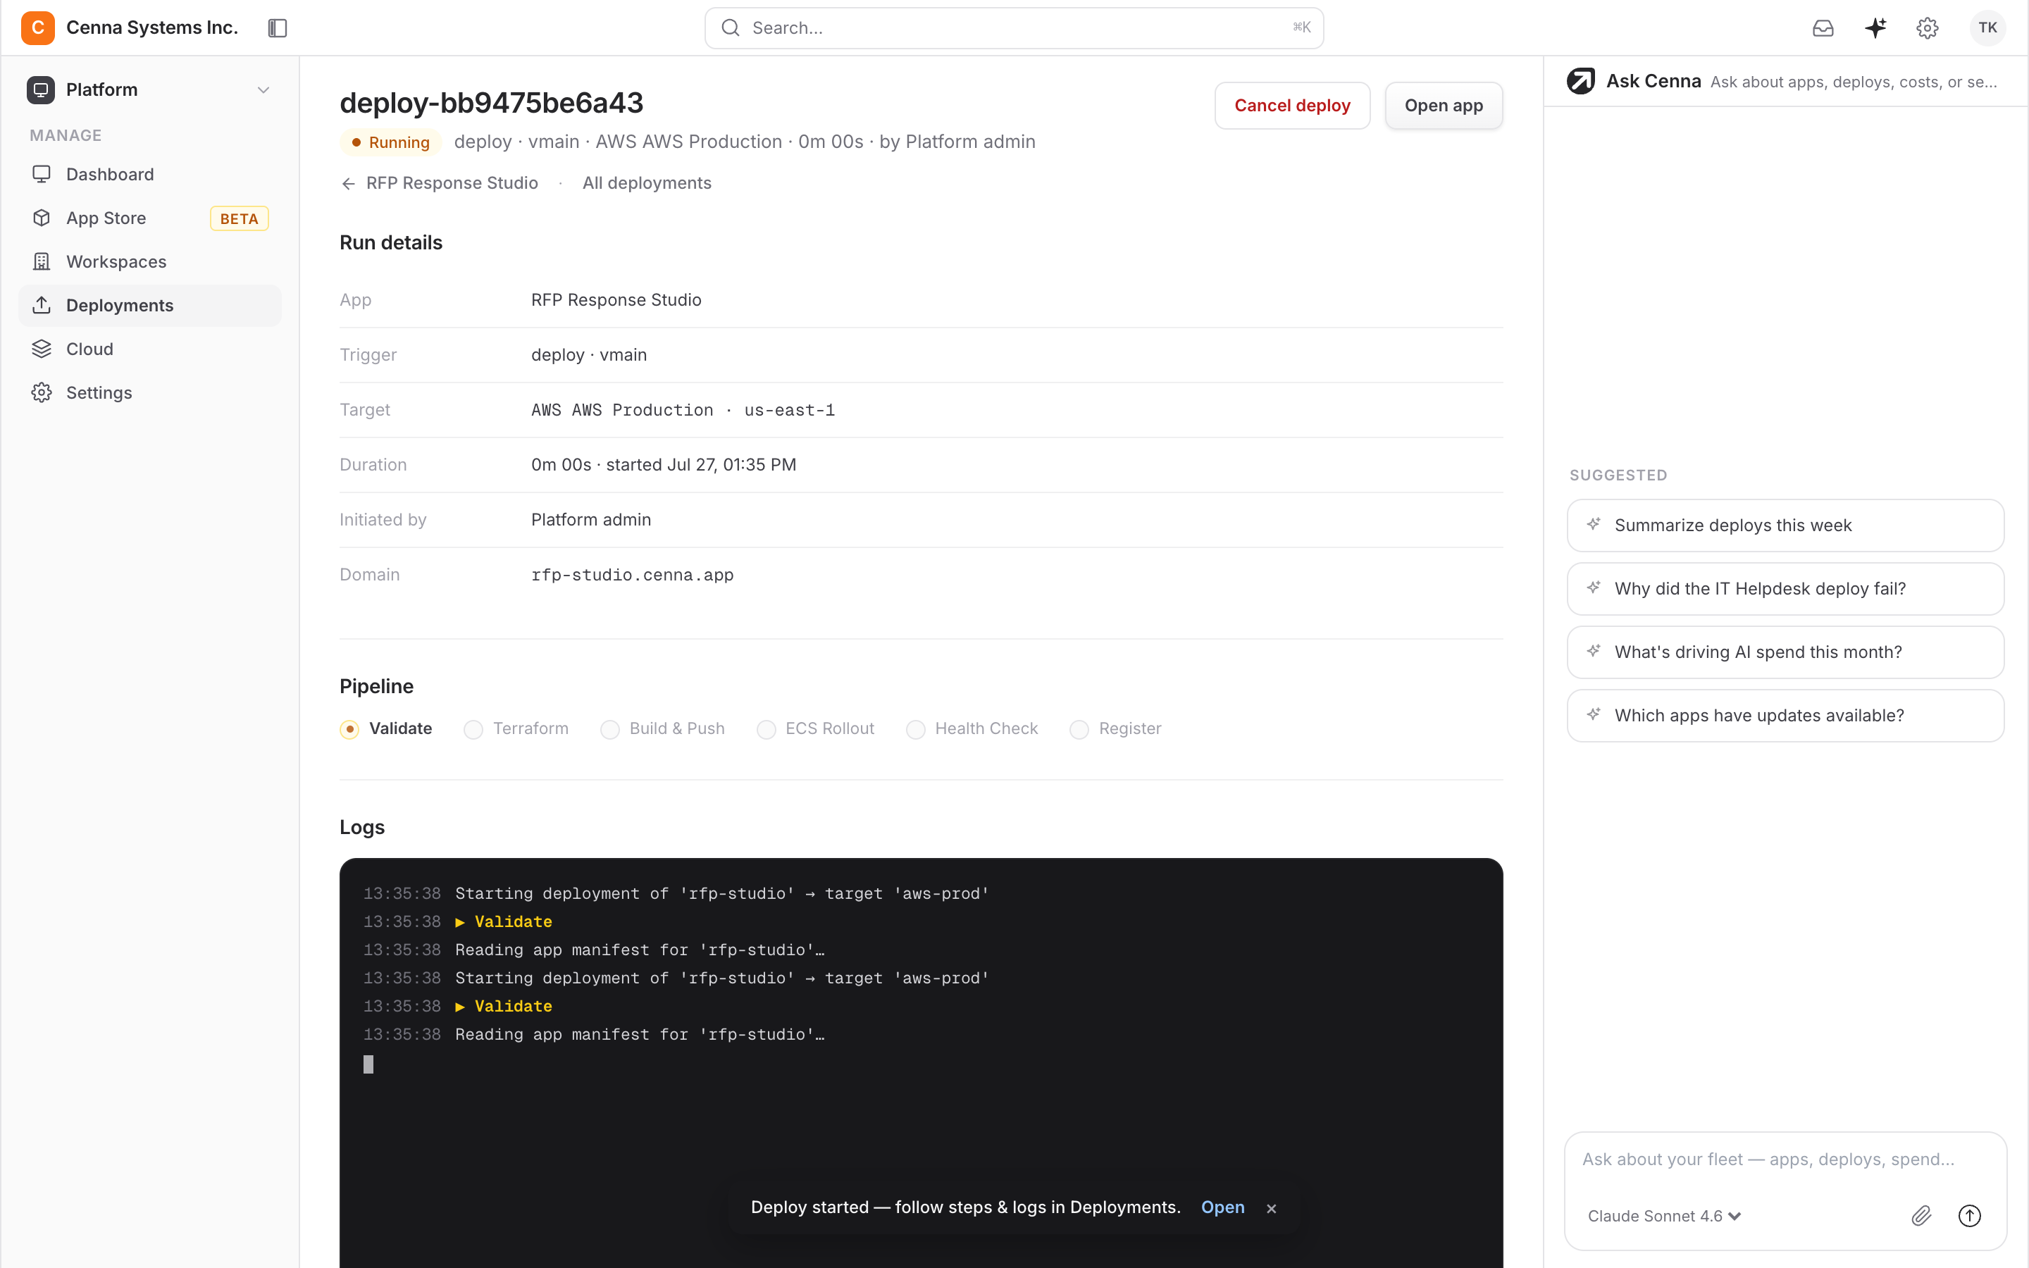Go to Dashboard in the sidebar
This screenshot has height=1268, width=2029.
150,175
